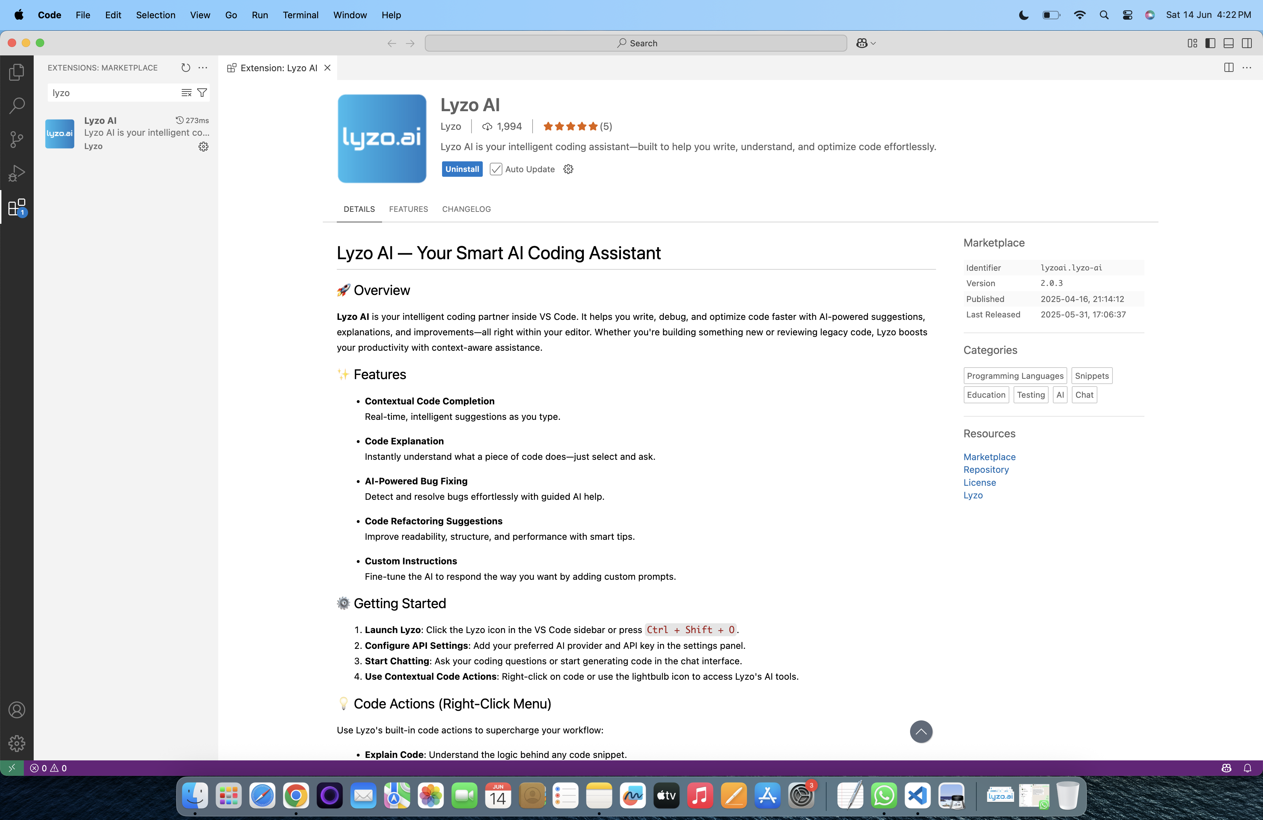Toggle the secondary side bar

[1247, 43]
